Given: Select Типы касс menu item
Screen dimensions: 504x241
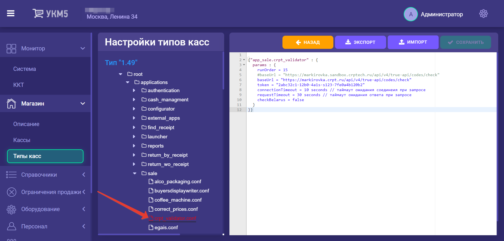Looking at the screenshot, I should pyautogui.click(x=45, y=156).
